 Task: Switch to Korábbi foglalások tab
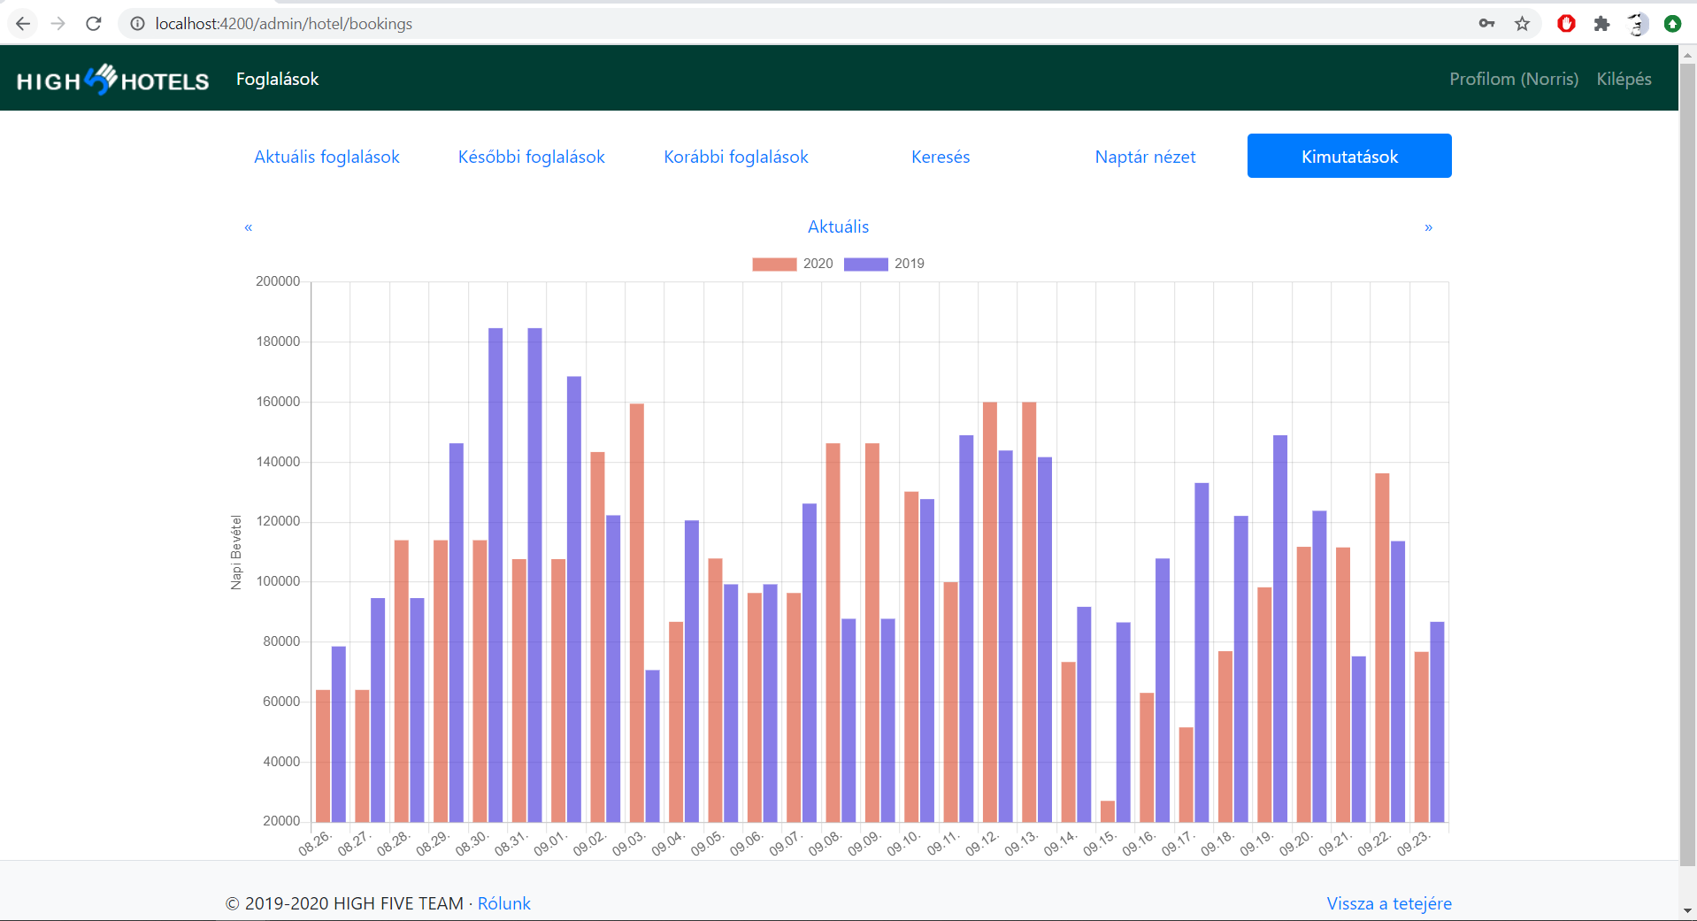point(736,157)
